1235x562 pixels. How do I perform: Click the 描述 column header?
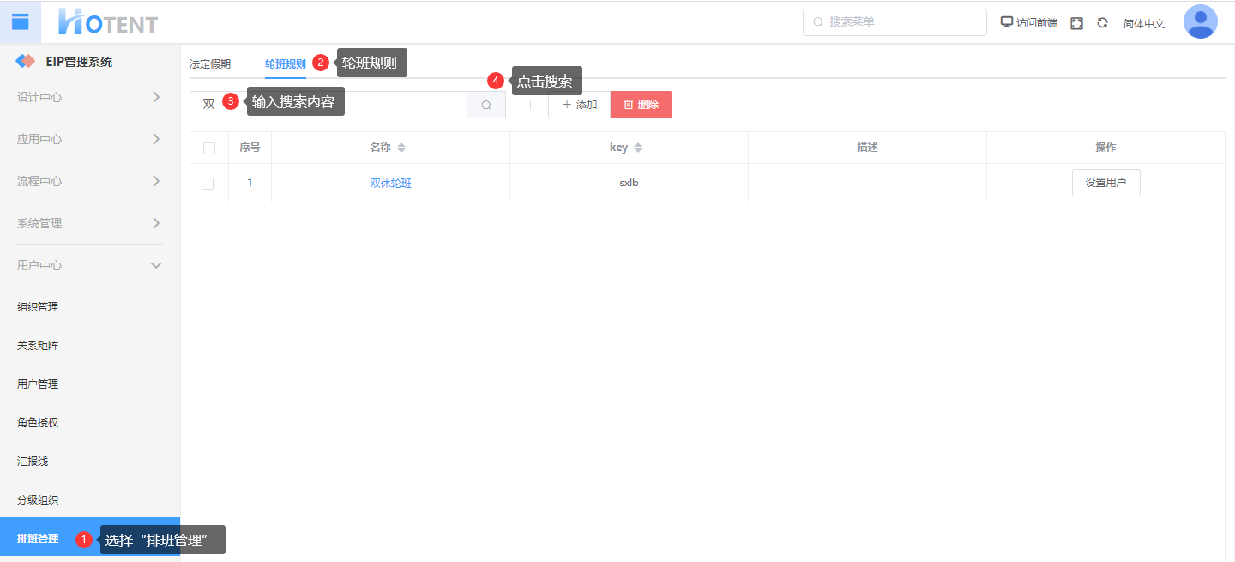coord(867,148)
